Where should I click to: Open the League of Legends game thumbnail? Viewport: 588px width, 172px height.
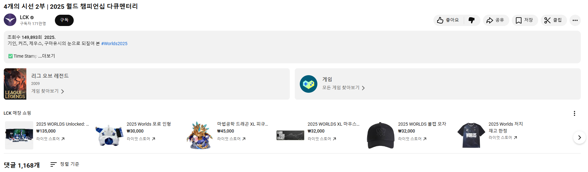15,84
